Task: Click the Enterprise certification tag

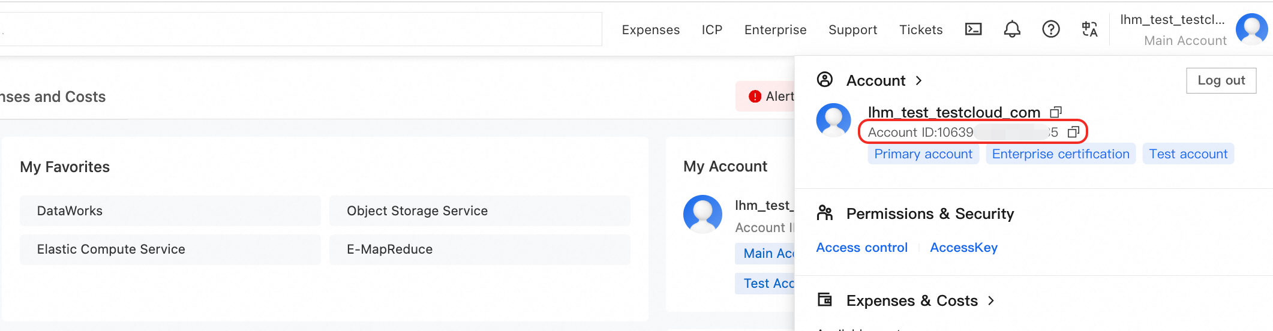Action: point(1061,154)
